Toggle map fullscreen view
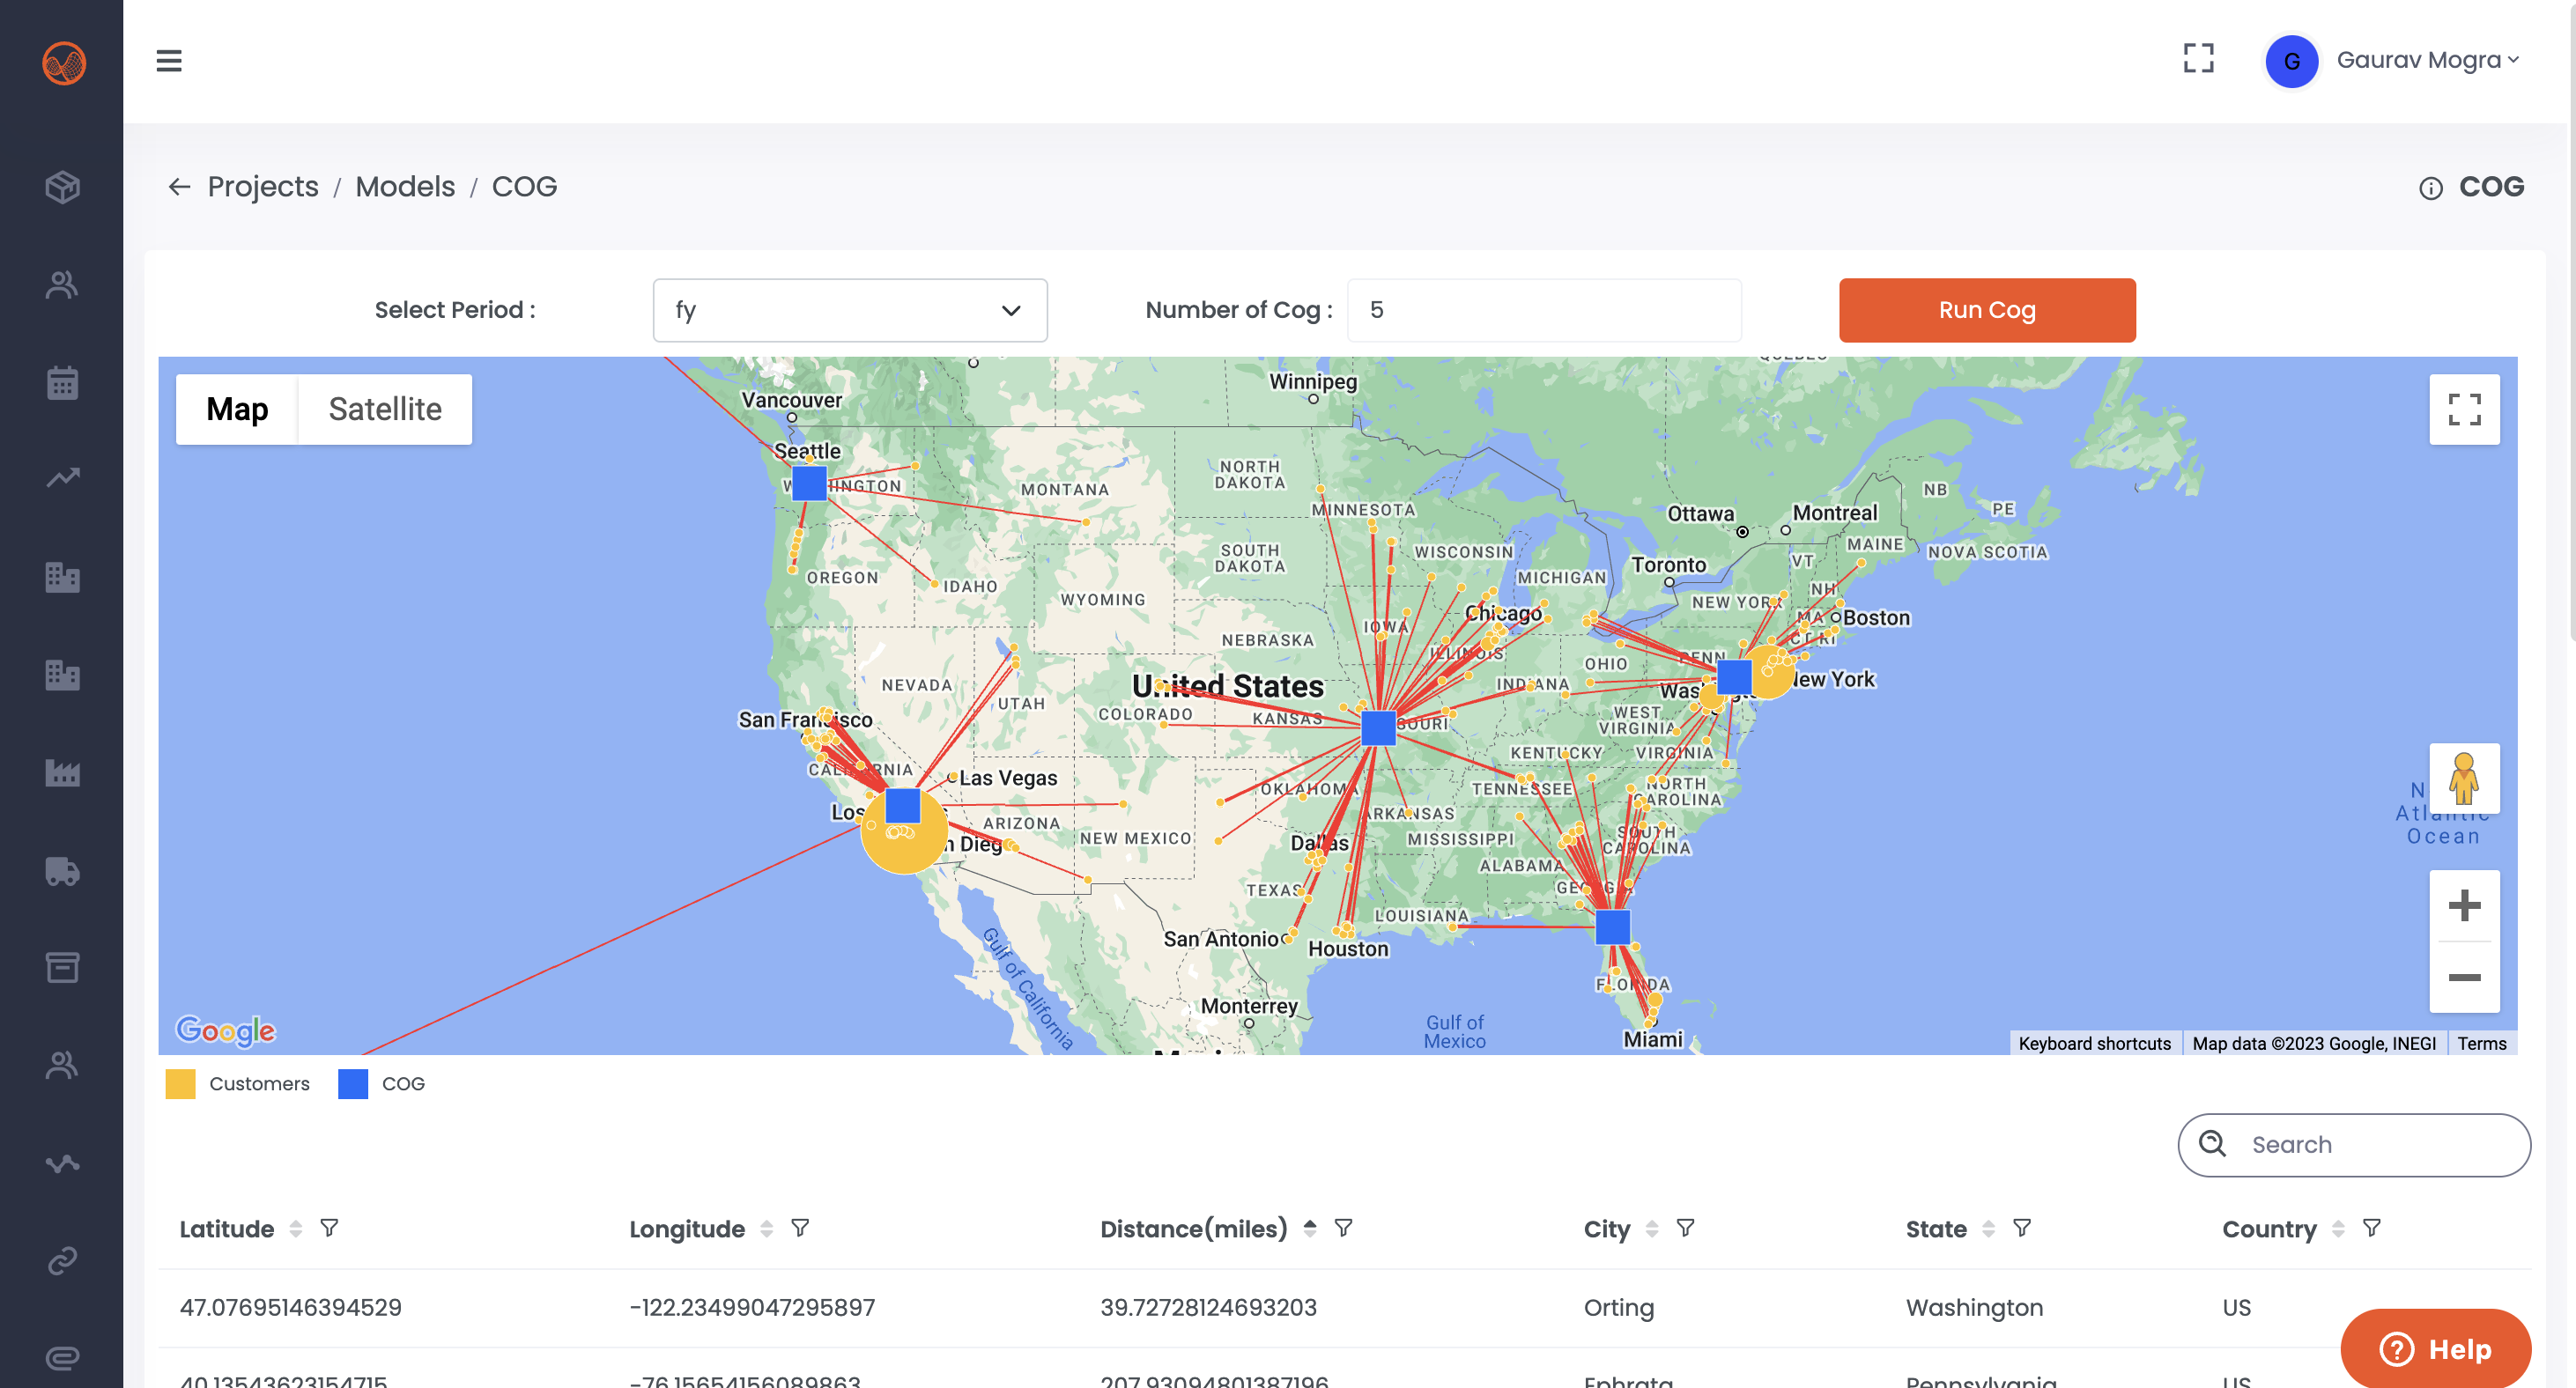The width and height of the screenshot is (2576, 1388). click(2464, 409)
